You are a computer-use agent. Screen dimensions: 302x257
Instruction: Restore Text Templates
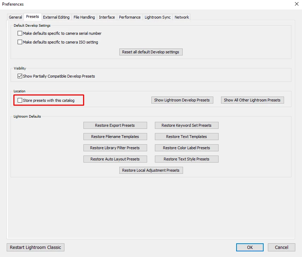click(x=187, y=137)
